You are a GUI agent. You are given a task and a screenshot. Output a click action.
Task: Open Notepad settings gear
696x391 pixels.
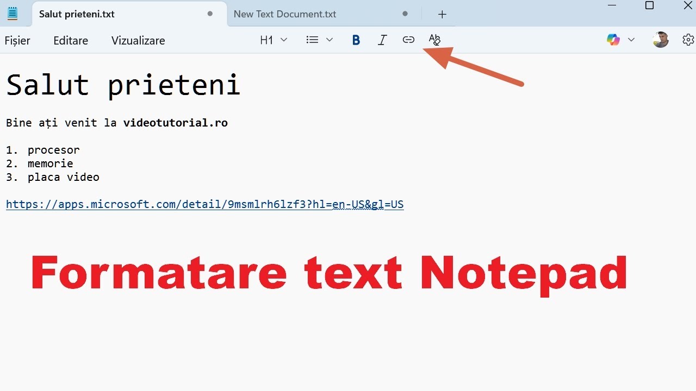coord(688,40)
